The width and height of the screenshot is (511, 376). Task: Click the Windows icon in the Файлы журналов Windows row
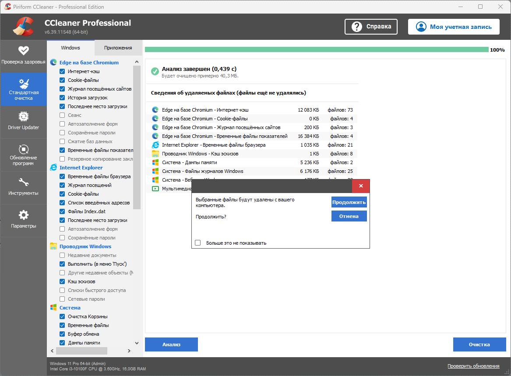(155, 171)
